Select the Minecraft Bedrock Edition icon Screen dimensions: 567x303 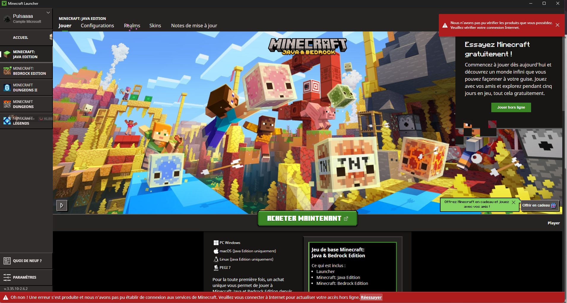pyautogui.click(x=7, y=71)
